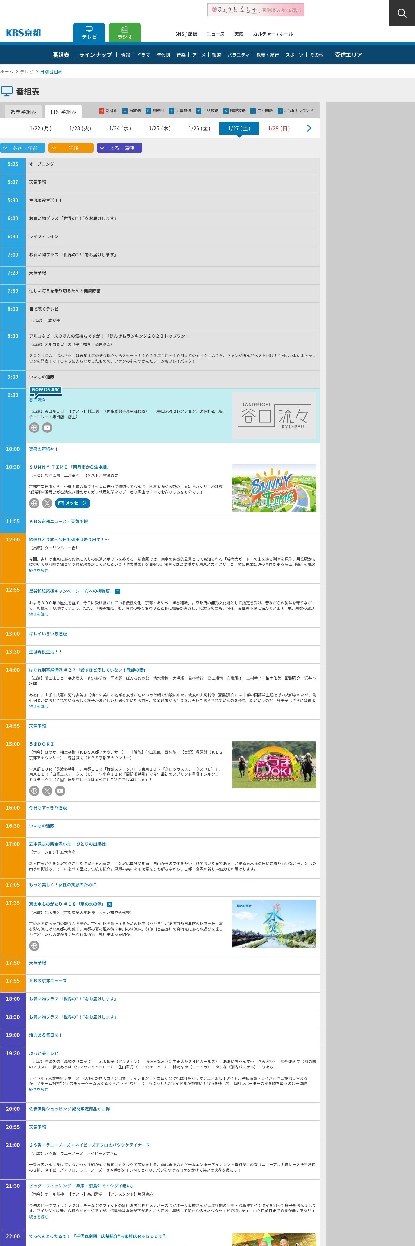This screenshot has height=1246, width=415.
Task: Expand 続きを読む for はぐれ刑事純情派
Action: [x=39, y=706]
